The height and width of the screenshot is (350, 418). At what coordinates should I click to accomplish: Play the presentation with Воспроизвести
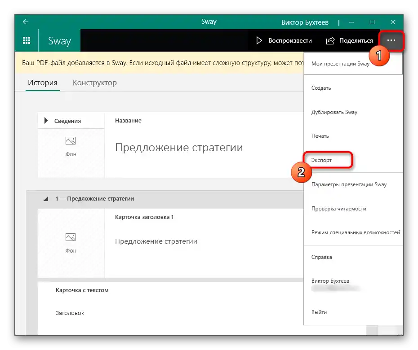click(284, 40)
